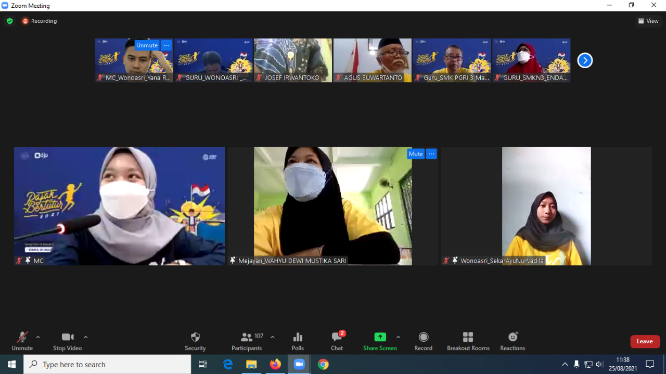The image size is (666, 374).
Task: Click the green encryption shield icon
Action: pos(9,21)
